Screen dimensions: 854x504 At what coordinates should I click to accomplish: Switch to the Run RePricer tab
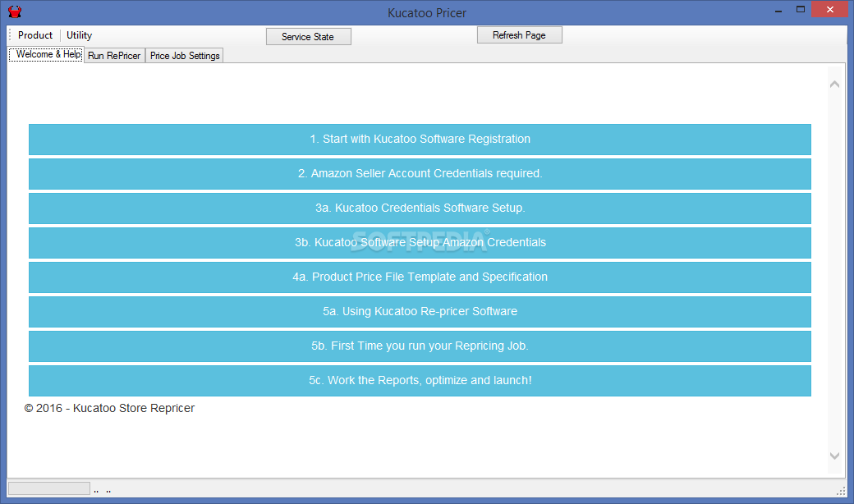[x=114, y=56]
